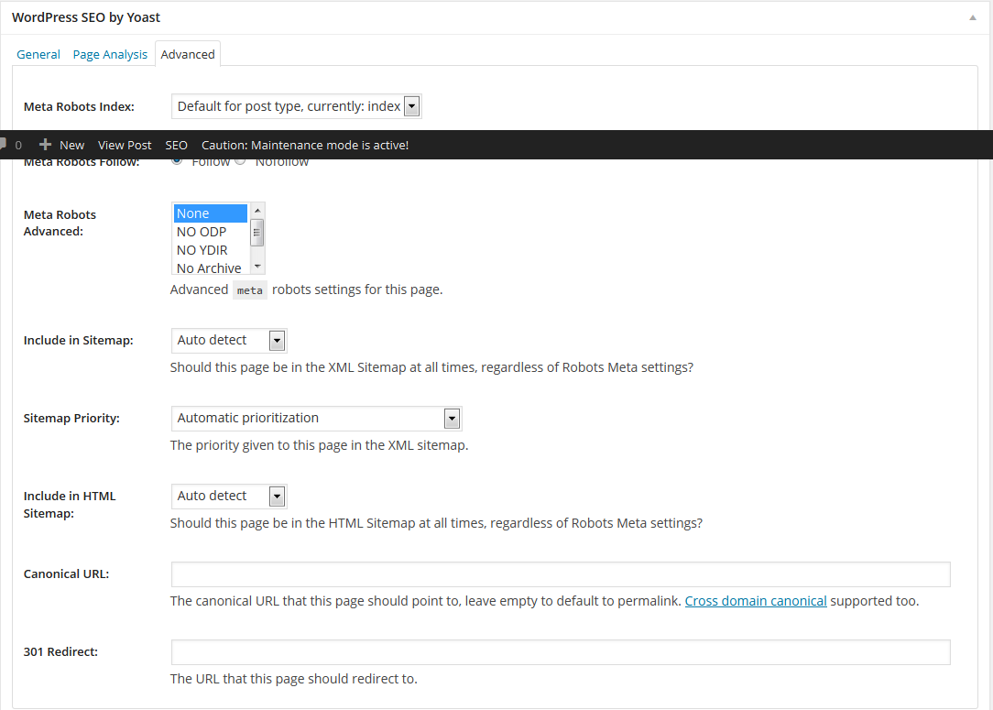Screen dimensions: 993x710
Task: Click the Canonical URL input field
Action: (x=561, y=573)
